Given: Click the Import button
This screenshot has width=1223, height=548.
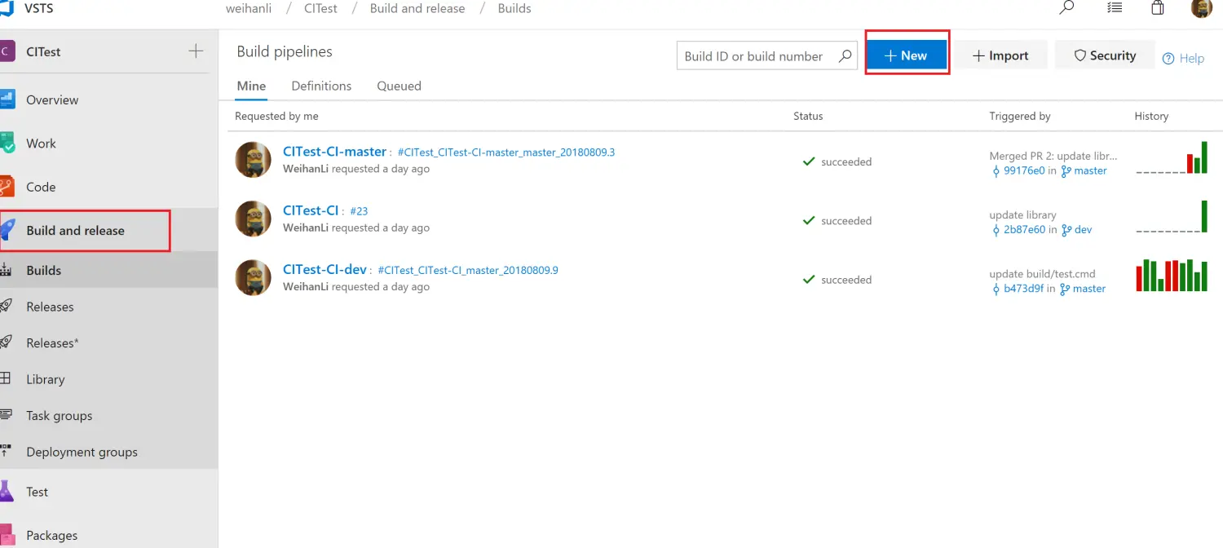Looking at the screenshot, I should pyautogui.click(x=1000, y=55).
